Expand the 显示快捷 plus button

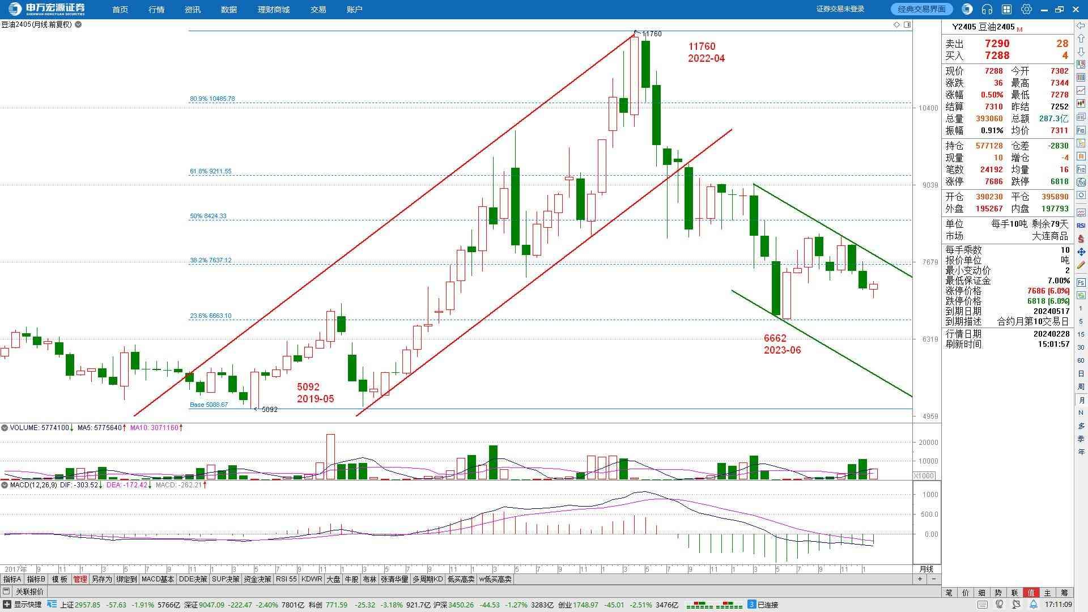(x=6, y=605)
